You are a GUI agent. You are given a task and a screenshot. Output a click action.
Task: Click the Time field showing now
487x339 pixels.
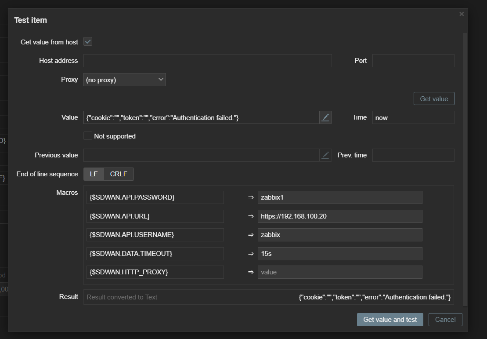tap(413, 117)
